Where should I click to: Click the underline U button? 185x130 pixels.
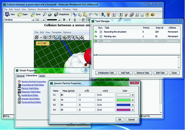[x=75, y=20]
